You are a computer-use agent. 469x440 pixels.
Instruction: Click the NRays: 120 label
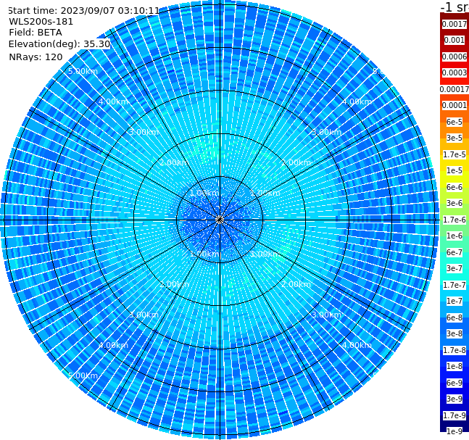(x=36, y=57)
